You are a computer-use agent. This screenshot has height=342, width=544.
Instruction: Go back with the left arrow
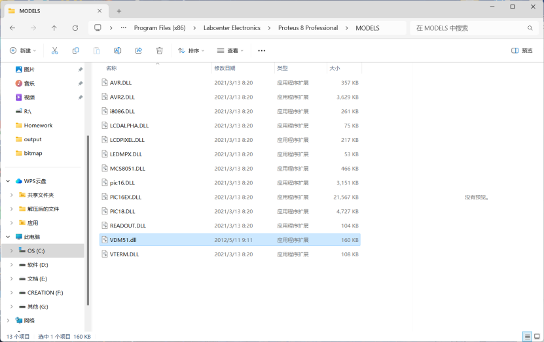pos(12,28)
